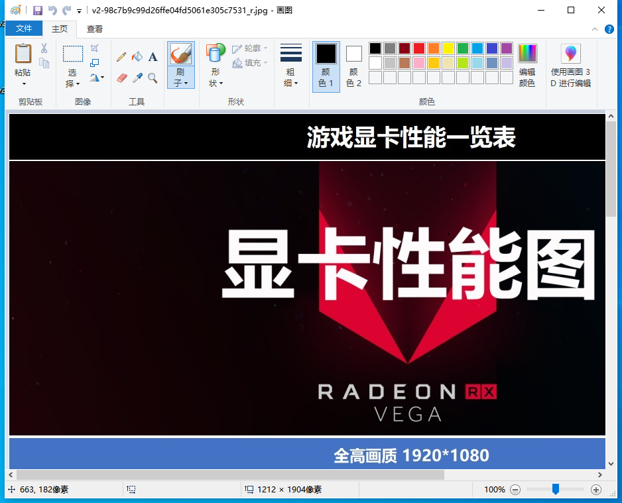Select the Pencil tool
The width and height of the screenshot is (622, 503).
coord(121,57)
